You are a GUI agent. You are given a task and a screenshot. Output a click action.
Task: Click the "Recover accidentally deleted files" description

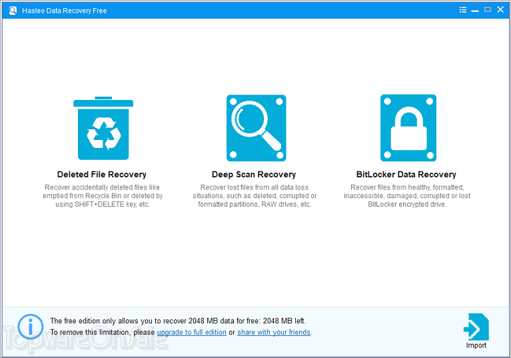(103, 195)
